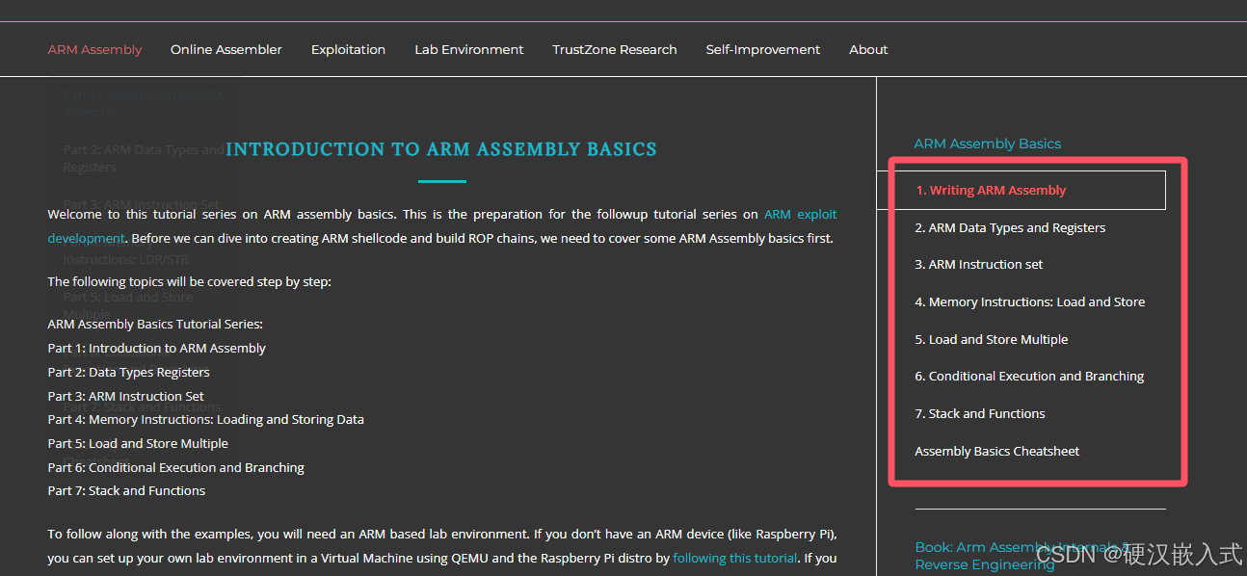Go to Lab Environment in the navigation bar
This screenshot has height=576, width=1247.
[x=469, y=49]
